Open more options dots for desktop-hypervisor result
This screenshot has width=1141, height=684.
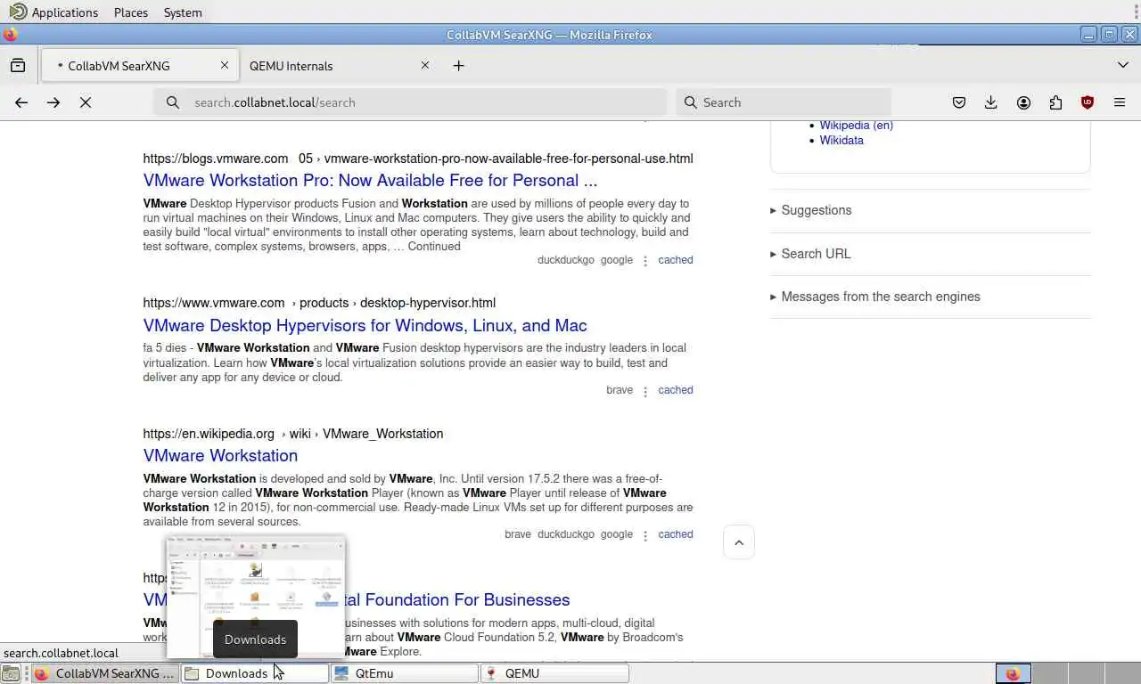pos(645,391)
